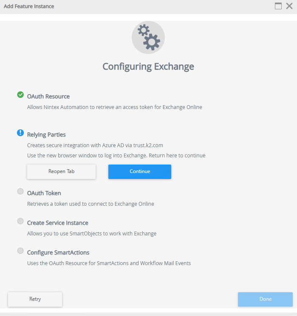
Task: Click the Create Service Instance step title
Action: tap(58, 223)
